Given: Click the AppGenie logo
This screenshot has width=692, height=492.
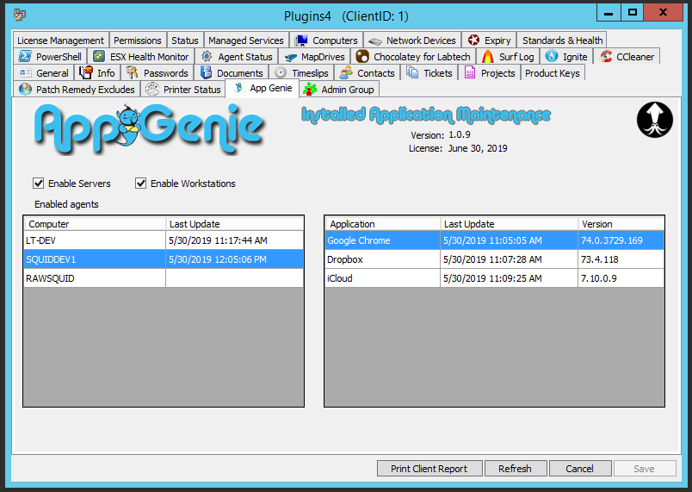Looking at the screenshot, I should point(149,129).
